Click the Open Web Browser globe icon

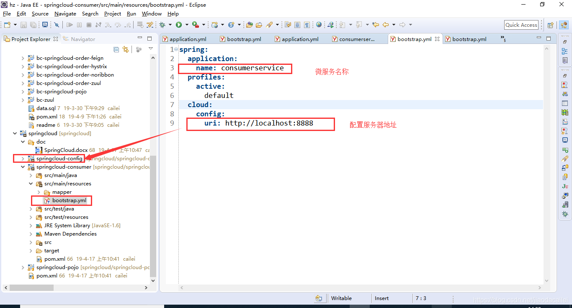(x=319, y=25)
